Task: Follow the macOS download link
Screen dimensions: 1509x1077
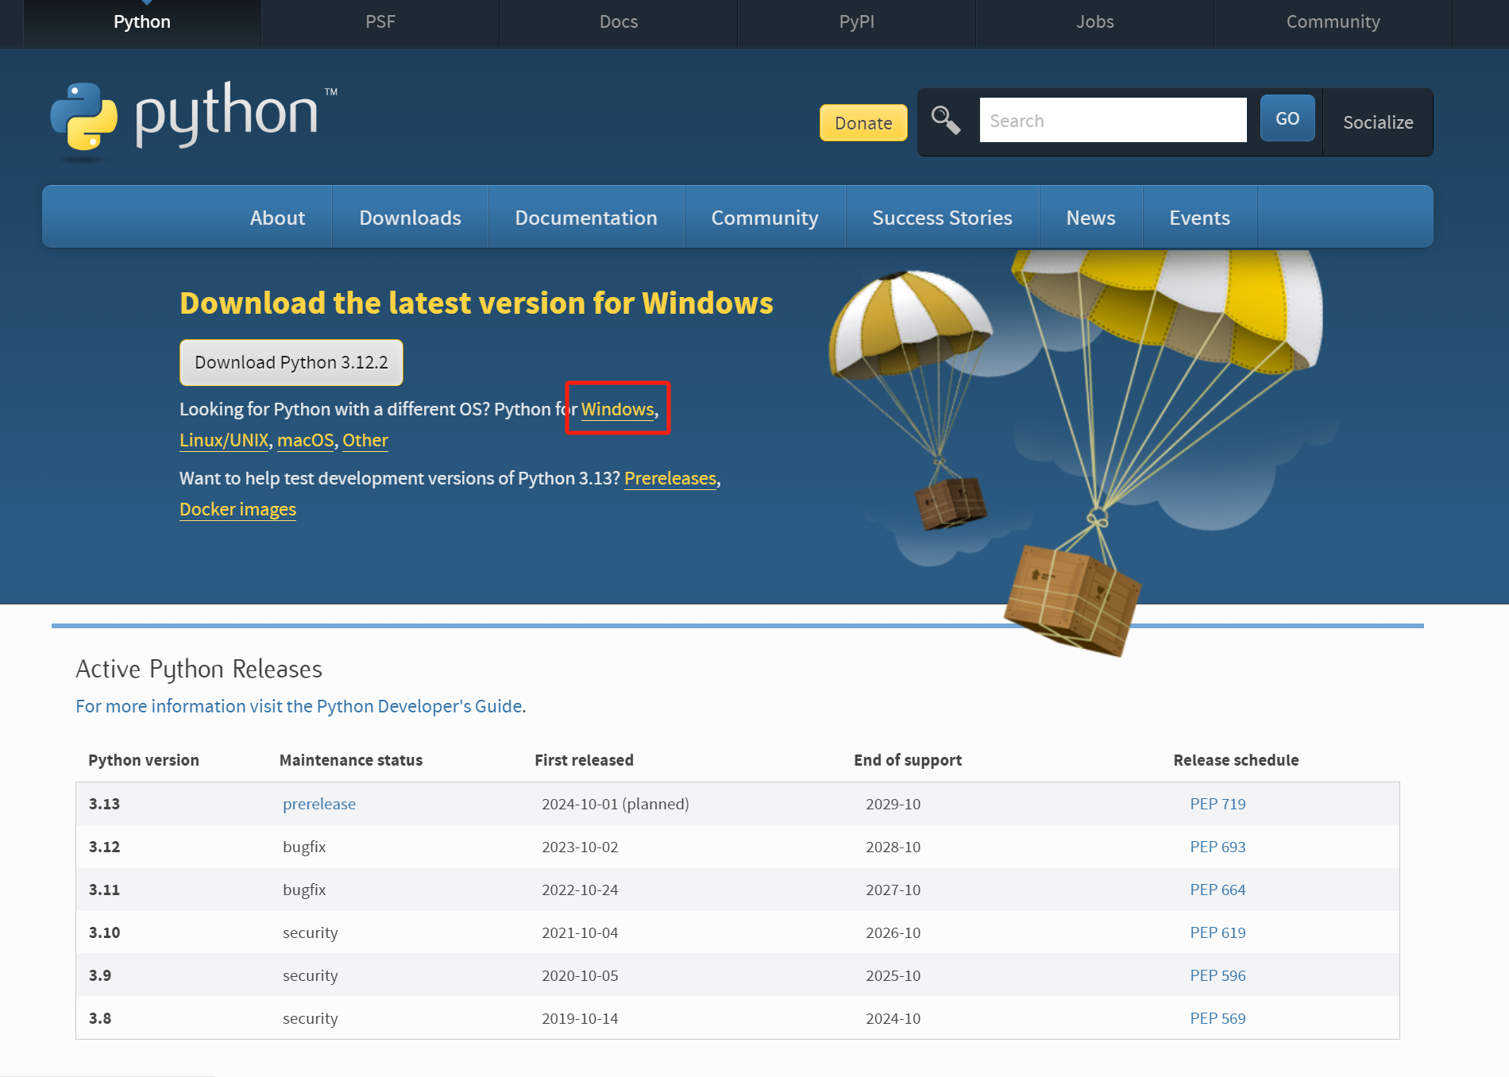Action: 305,441
